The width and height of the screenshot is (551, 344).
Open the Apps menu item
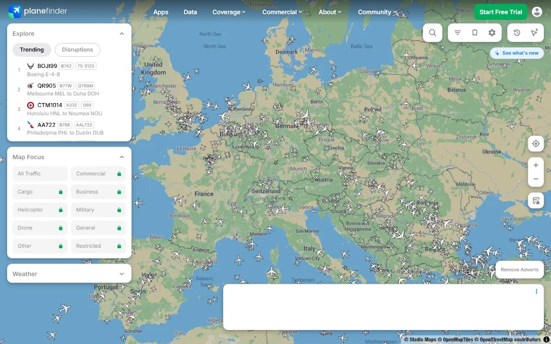click(x=161, y=12)
